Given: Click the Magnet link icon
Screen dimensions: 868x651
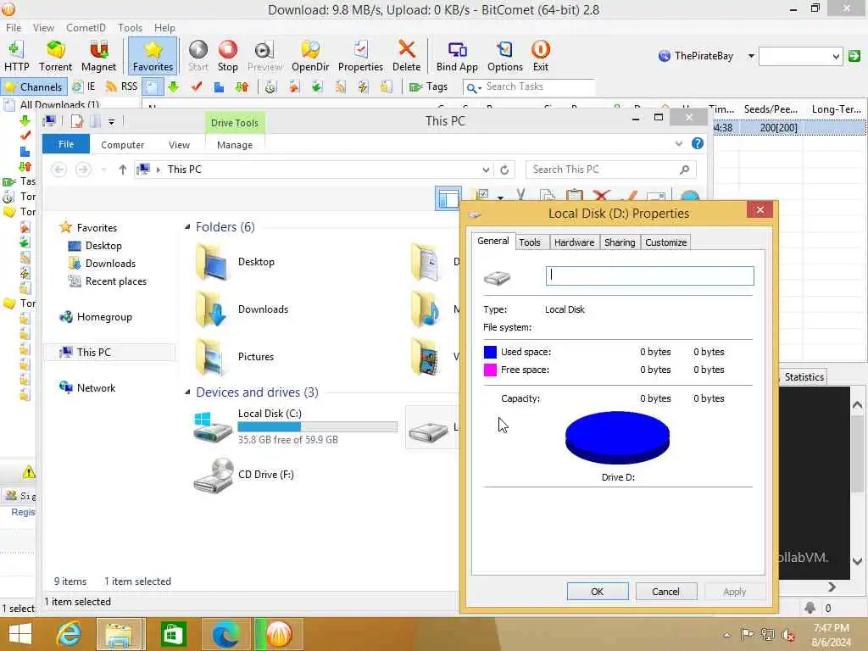Looking at the screenshot, I should point(98,56).
